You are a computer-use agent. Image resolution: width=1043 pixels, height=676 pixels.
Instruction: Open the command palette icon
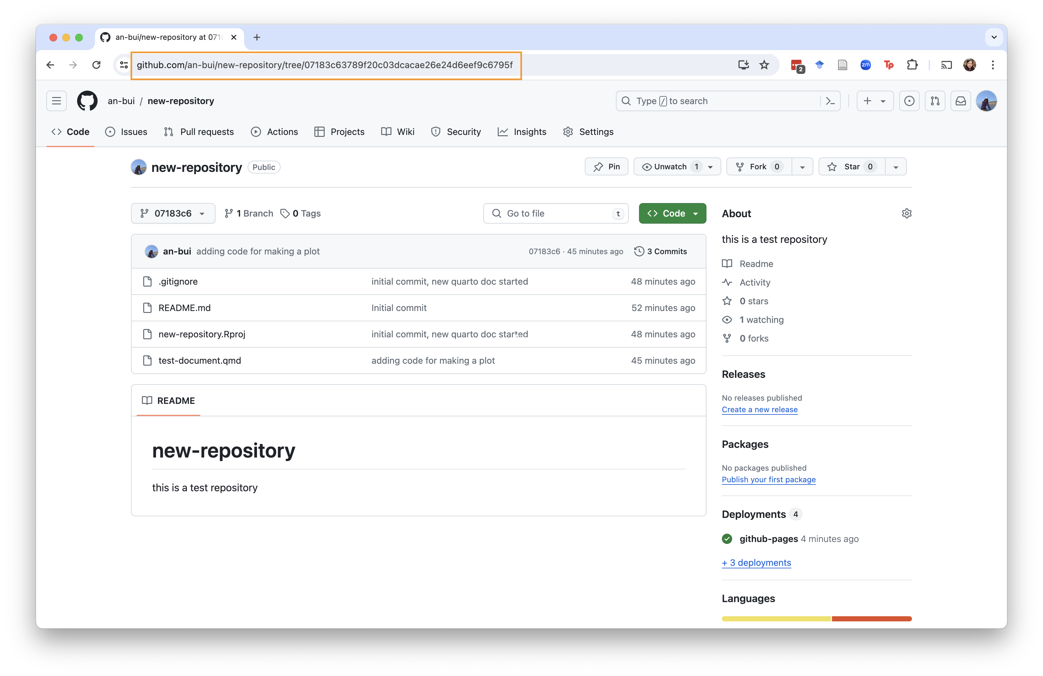click(830, 101)
